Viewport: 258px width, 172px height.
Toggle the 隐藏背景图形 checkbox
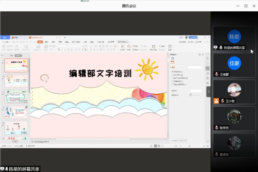pos(172,84)
